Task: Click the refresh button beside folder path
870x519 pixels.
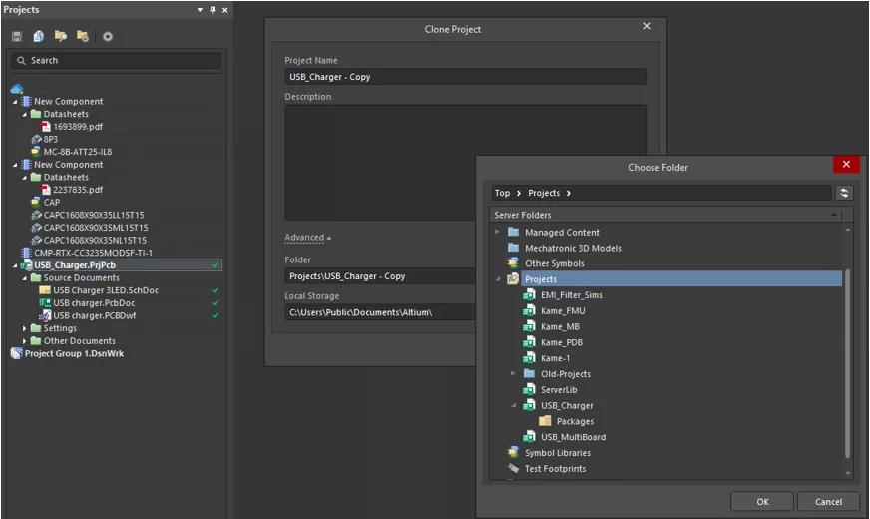Action: tap(845, 193)
